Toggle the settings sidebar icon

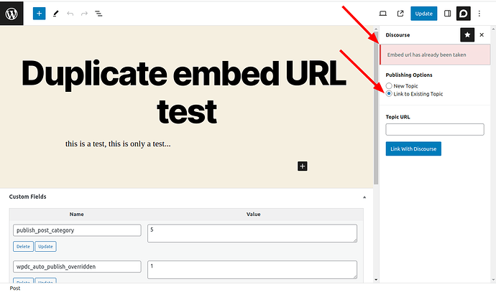(x=447, y=14)
